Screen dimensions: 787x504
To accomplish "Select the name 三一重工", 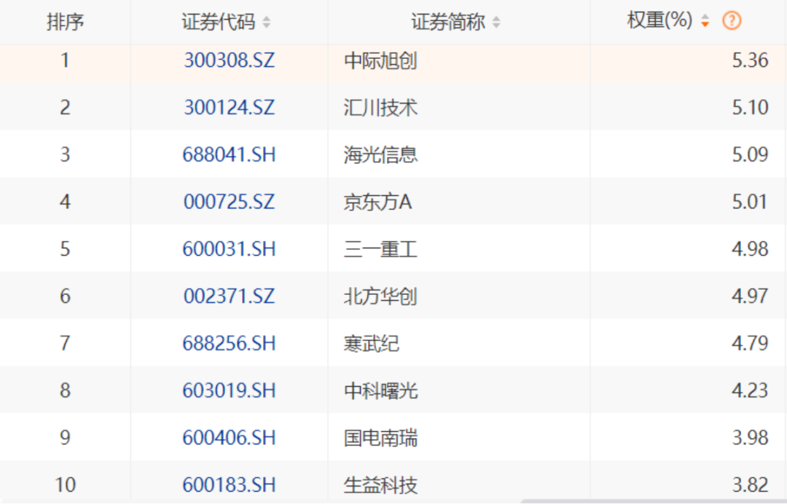I will coord(381,250).
